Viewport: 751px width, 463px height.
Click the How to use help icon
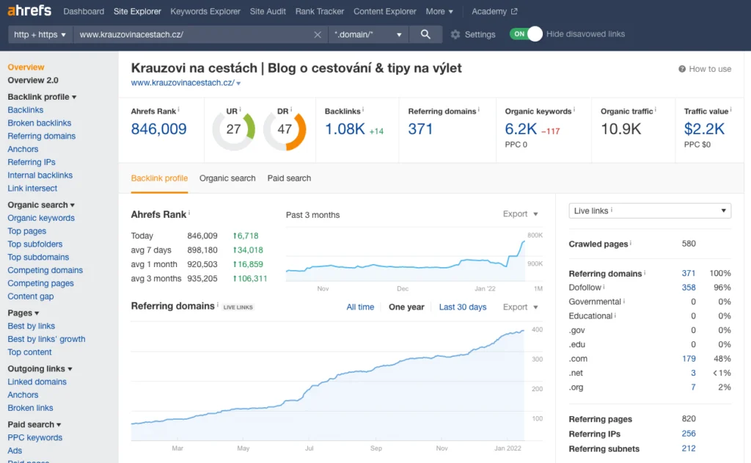682,69
